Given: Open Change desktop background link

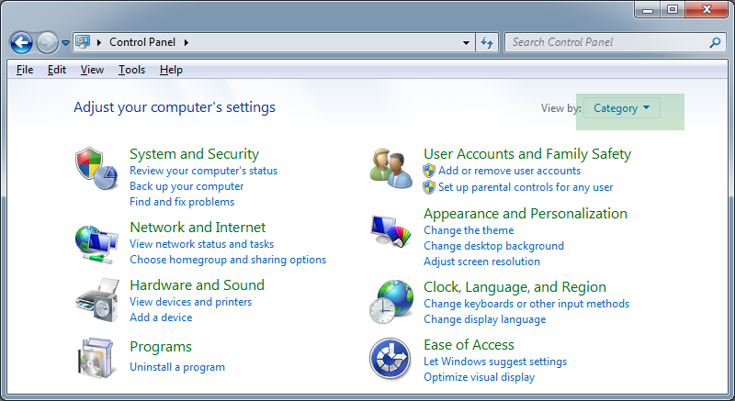Looking at the screenshot, I should point(493,246).
